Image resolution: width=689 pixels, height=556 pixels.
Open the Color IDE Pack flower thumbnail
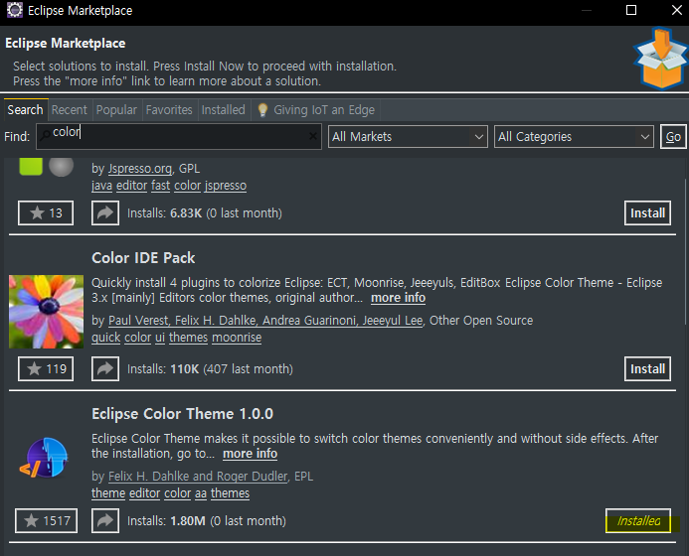click(x=46, y=312)
